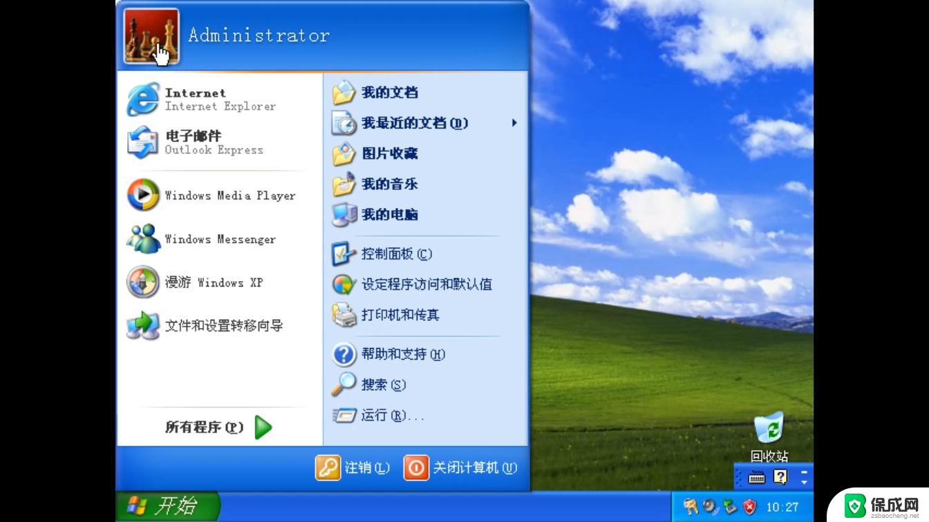
Task: Click the Administrator user name text
Action: click(x=259, y=35)
